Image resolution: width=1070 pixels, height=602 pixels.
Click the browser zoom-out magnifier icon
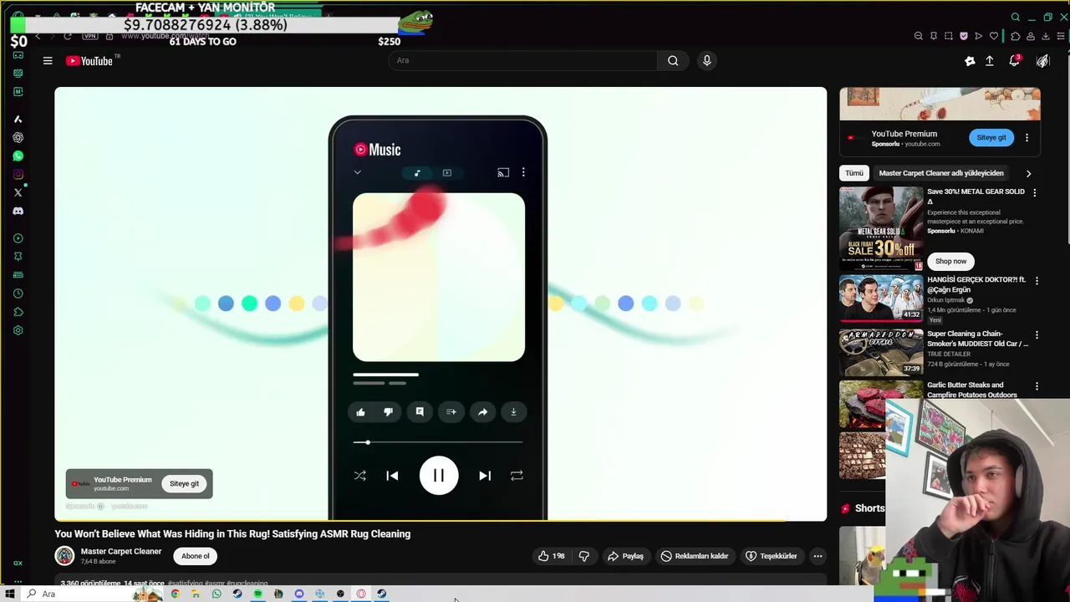[x=919, y=36]
